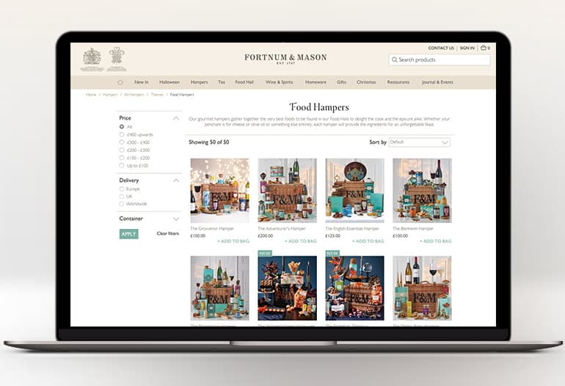Select the £200 - £300 price option
Screen dimensions: 565x386
(122, 150)
